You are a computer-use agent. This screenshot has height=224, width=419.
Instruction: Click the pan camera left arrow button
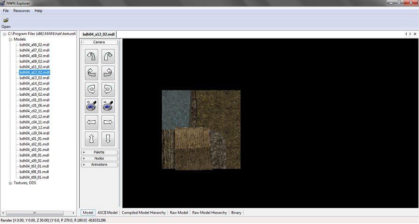92,123
